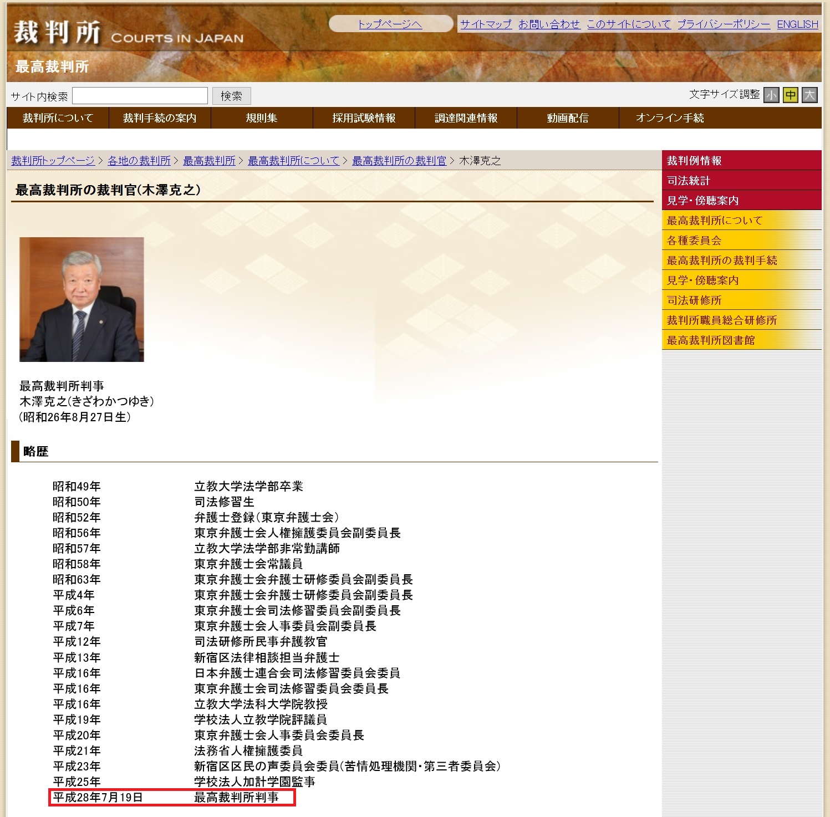Open the プライバシーポリシー page
The image size is (830, 817).
pos(721,24)
